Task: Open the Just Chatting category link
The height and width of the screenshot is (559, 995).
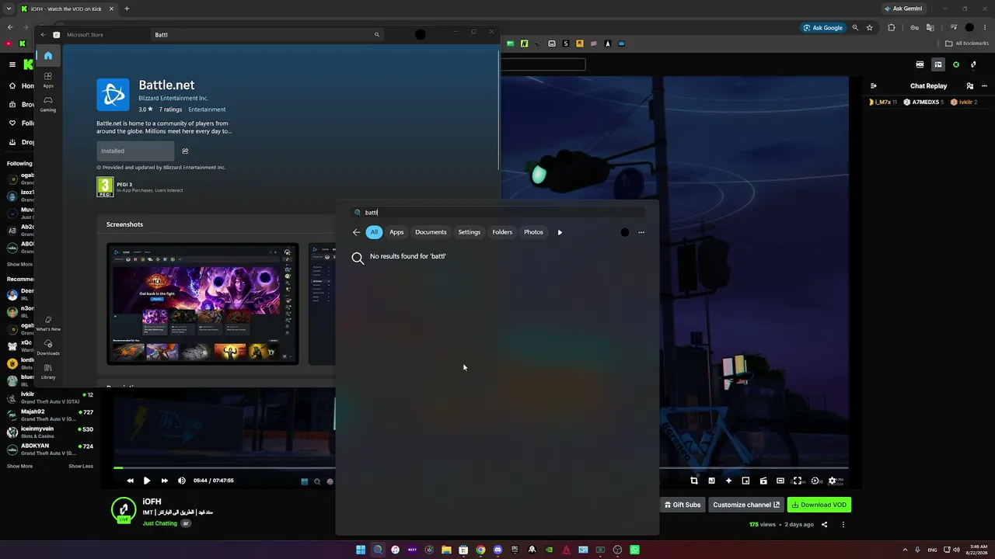Action: (x=159, y=523)
